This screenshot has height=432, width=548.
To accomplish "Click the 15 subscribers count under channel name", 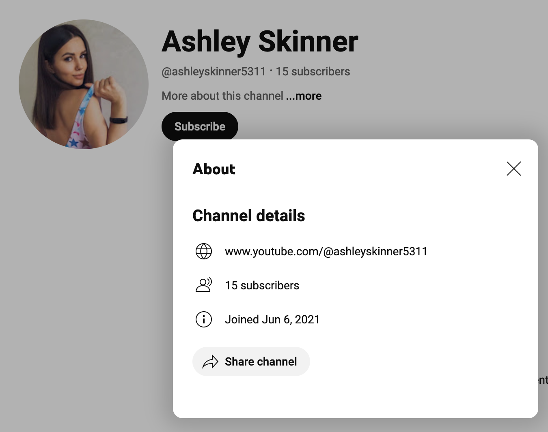I will 313,72.
